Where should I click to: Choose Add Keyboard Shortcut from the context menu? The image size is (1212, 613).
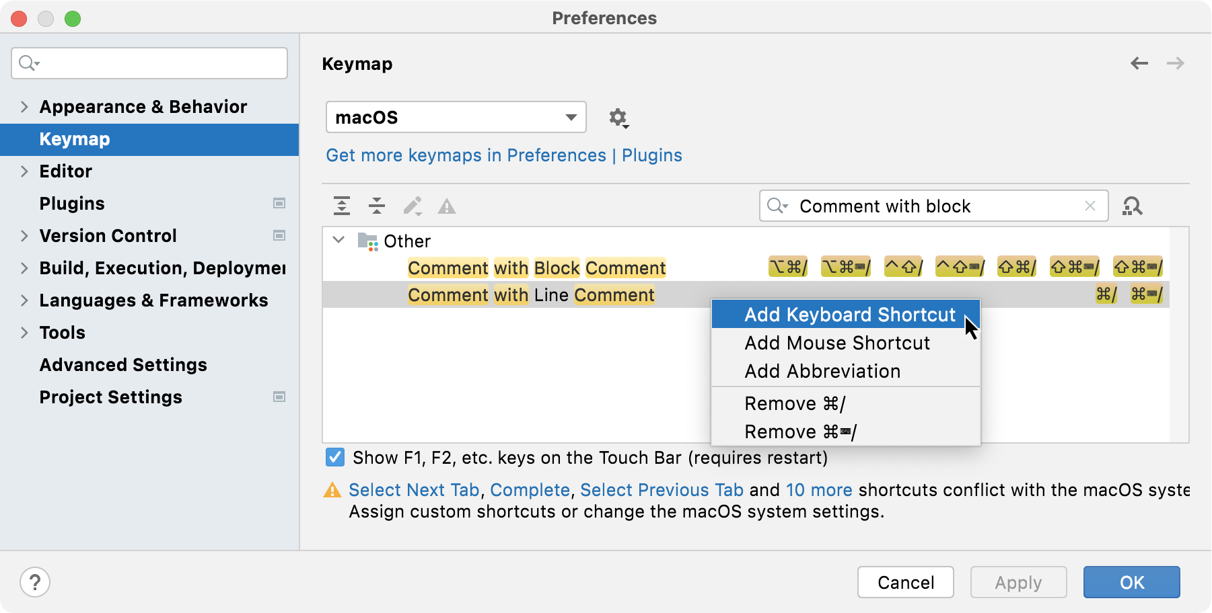[x=849, y=315]
